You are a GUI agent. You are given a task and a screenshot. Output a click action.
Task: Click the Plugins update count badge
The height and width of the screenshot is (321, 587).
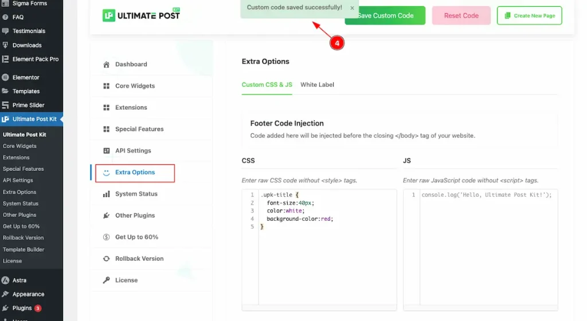[x=38, y=308]
